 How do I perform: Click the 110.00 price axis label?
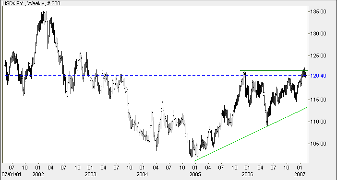click(318, 122)
